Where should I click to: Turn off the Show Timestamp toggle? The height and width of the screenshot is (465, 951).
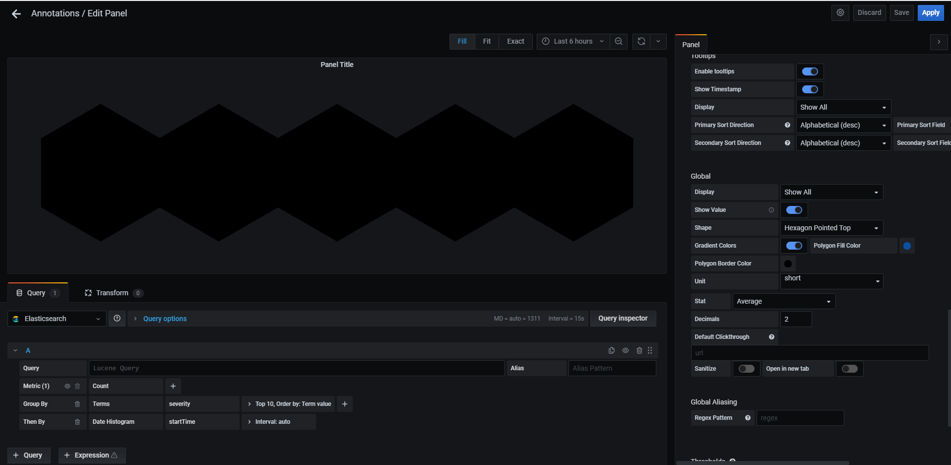tap(810, 89)
